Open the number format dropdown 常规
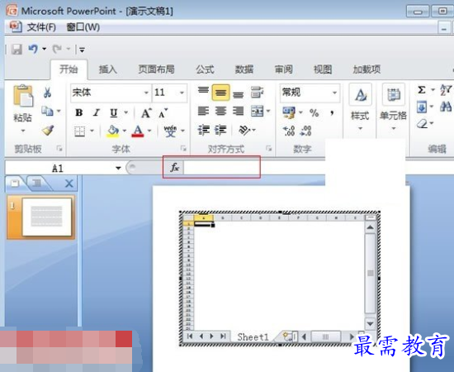This screenshot has width=454, height=372. coord(334,93)
